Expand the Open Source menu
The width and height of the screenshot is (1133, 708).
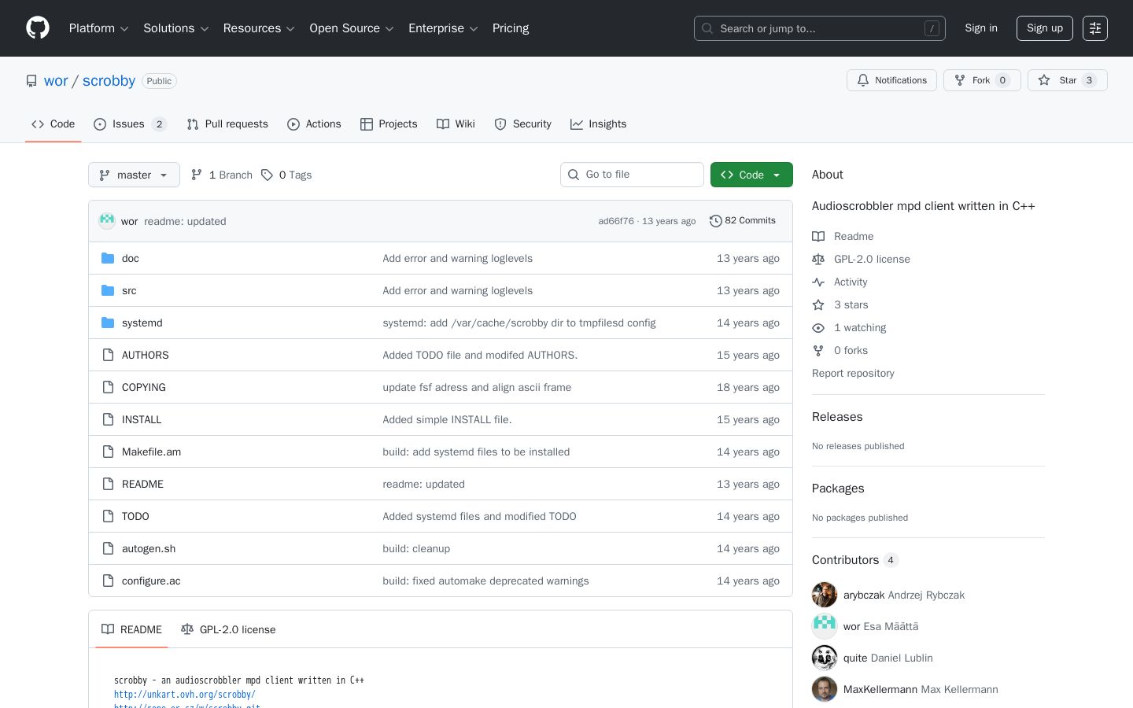click(352, 28)
